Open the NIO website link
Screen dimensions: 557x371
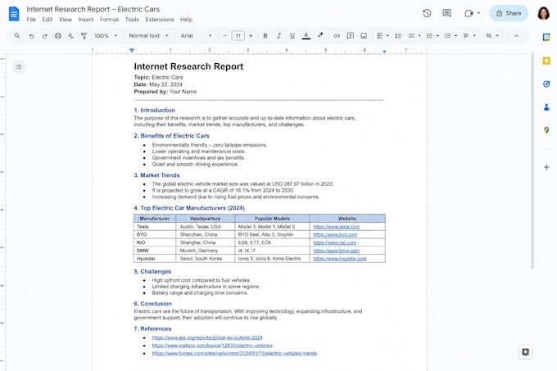(335, 243)
